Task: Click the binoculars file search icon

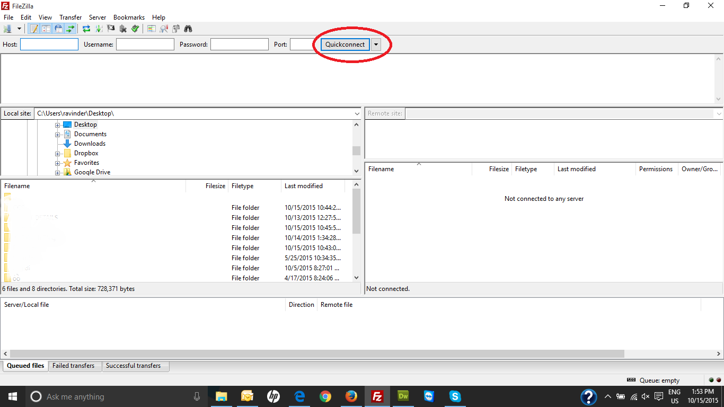Action: (x=188, y=29)
